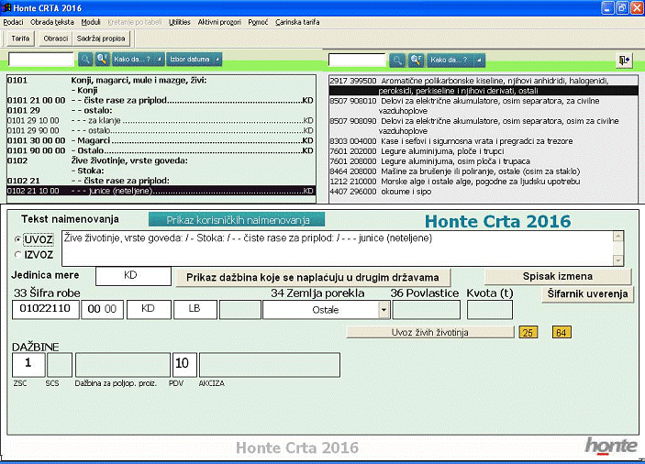Screen dimensions: 645x464
Task: Click the Kvota (t) input field
Action: coord(490,309)
